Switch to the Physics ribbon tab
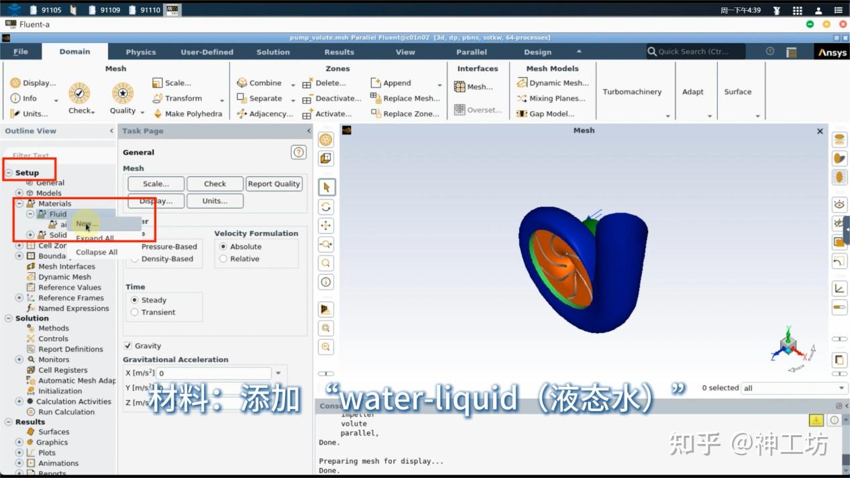The height and width of the screenshot is (478, 850). point(141,52)
